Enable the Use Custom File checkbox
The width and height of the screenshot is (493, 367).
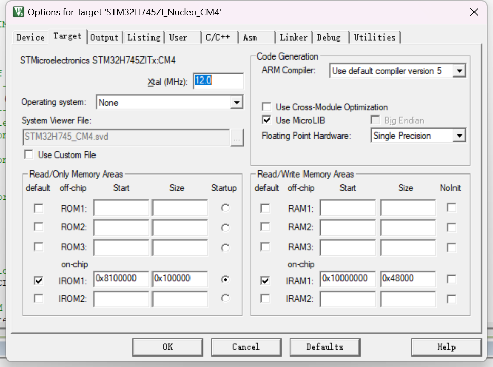coord(29,154)
